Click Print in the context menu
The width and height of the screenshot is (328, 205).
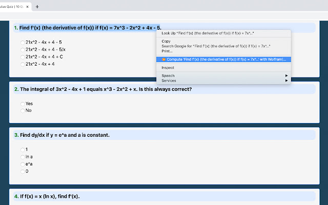[167, 51]
